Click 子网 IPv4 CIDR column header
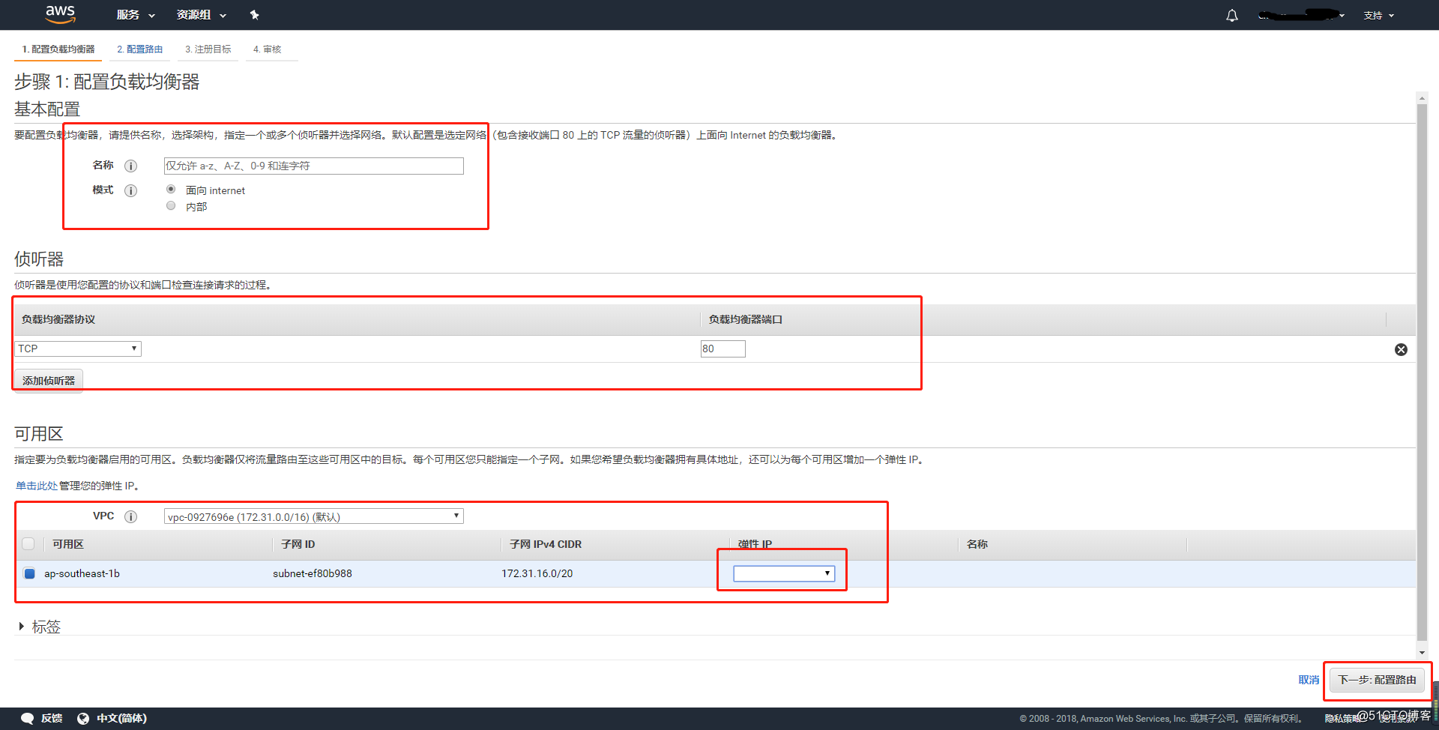The height and width of the screenshot is (730, 1439). pos(546,544)
